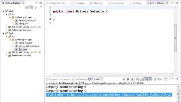Collapse Day2 src folder
181x102 pixels.
point(7,37)
